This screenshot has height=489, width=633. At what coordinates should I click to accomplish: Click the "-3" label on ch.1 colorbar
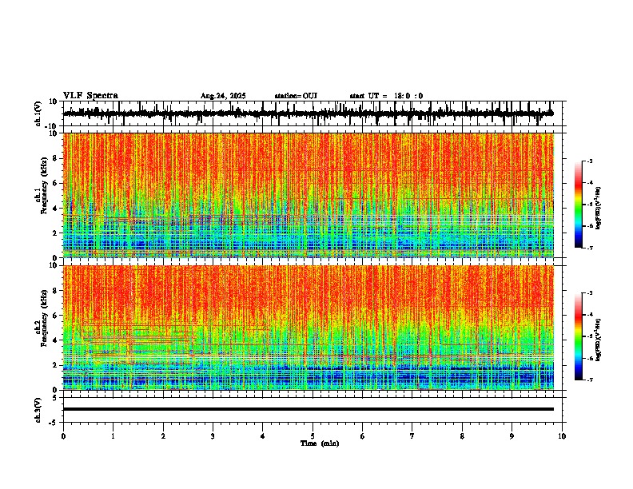coord(590,161)
